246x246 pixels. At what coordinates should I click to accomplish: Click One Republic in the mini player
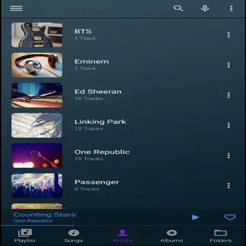(33, 221)
